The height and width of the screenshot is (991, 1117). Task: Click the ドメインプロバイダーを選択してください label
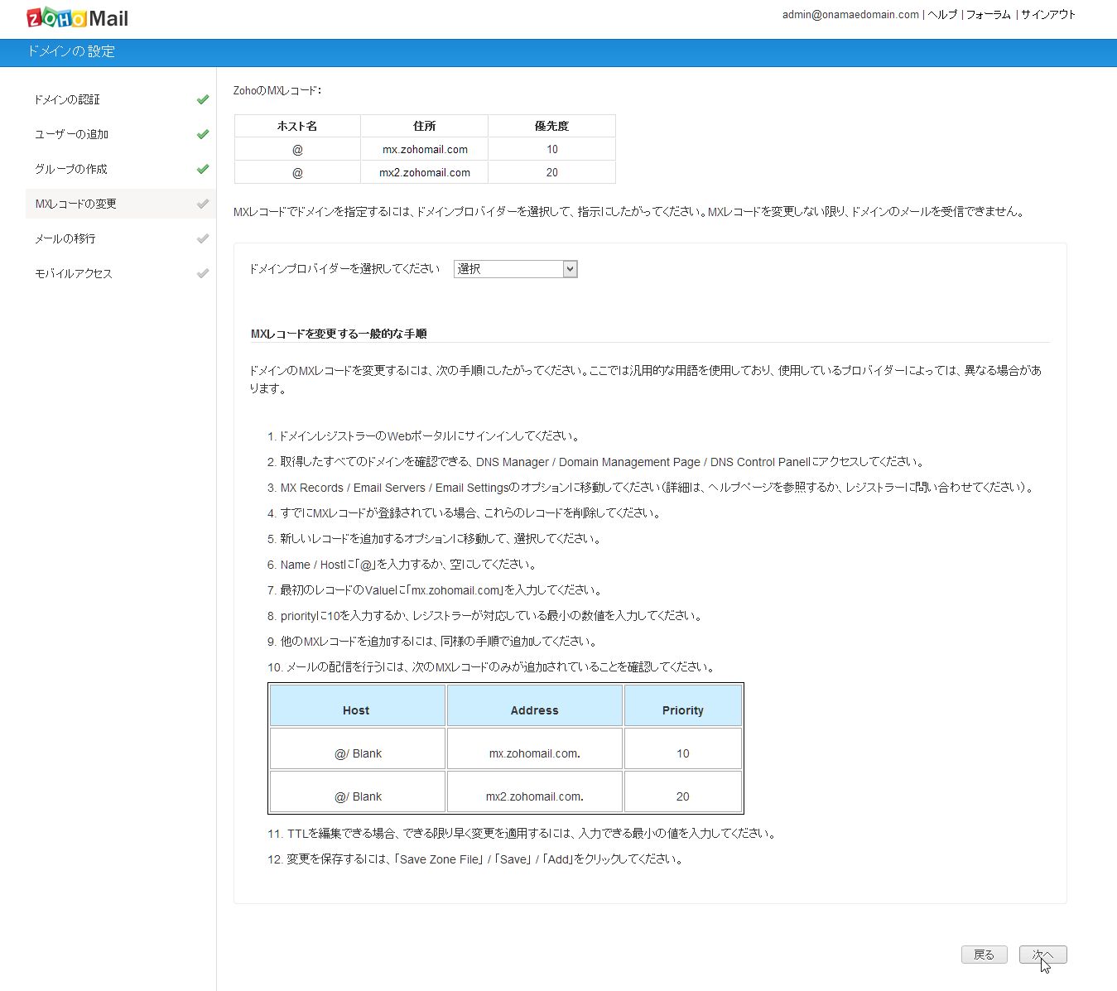tap(344, 269)
